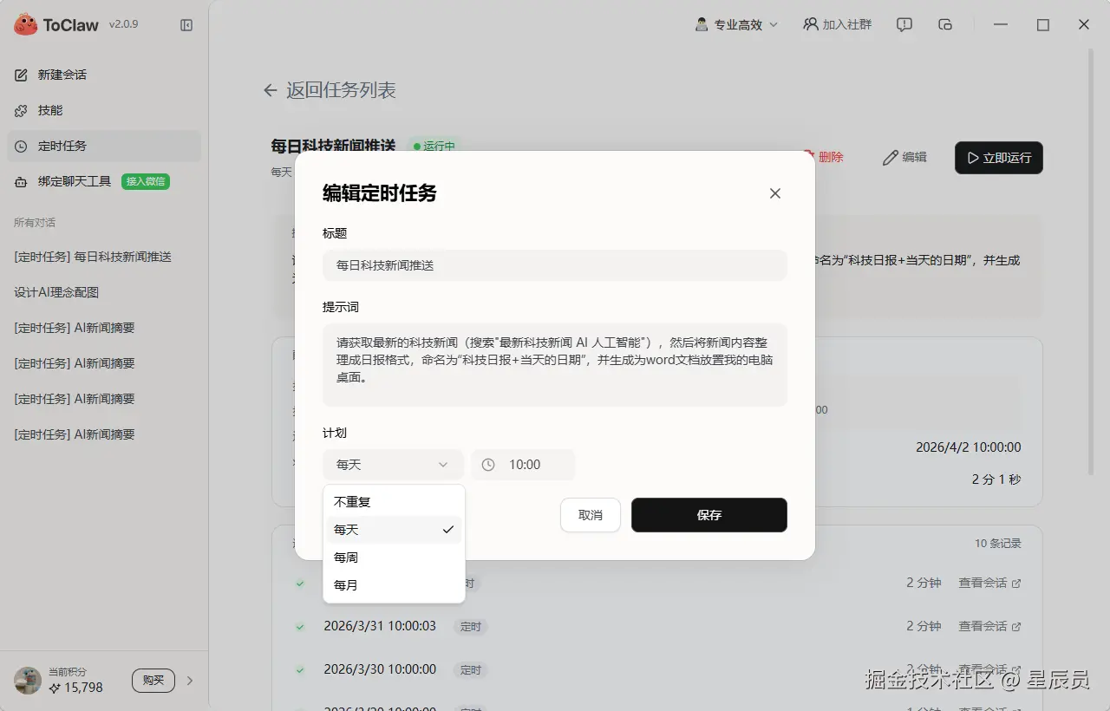Viewport: 1110px width, 711px height.
Task: Click the user avatar at bottom left
Action: (x=28, y=681)
